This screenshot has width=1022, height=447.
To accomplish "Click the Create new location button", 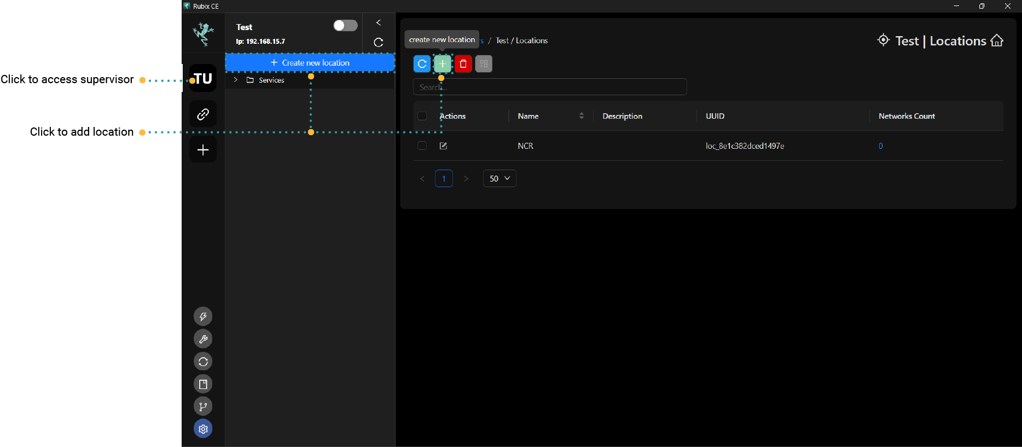I will (x=310, y=63).
